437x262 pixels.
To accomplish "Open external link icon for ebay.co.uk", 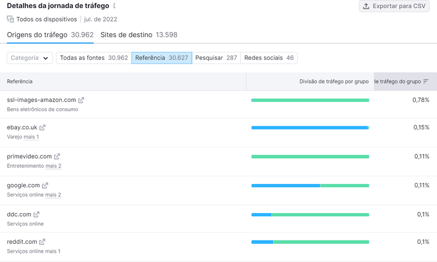I will click(43, 128).
